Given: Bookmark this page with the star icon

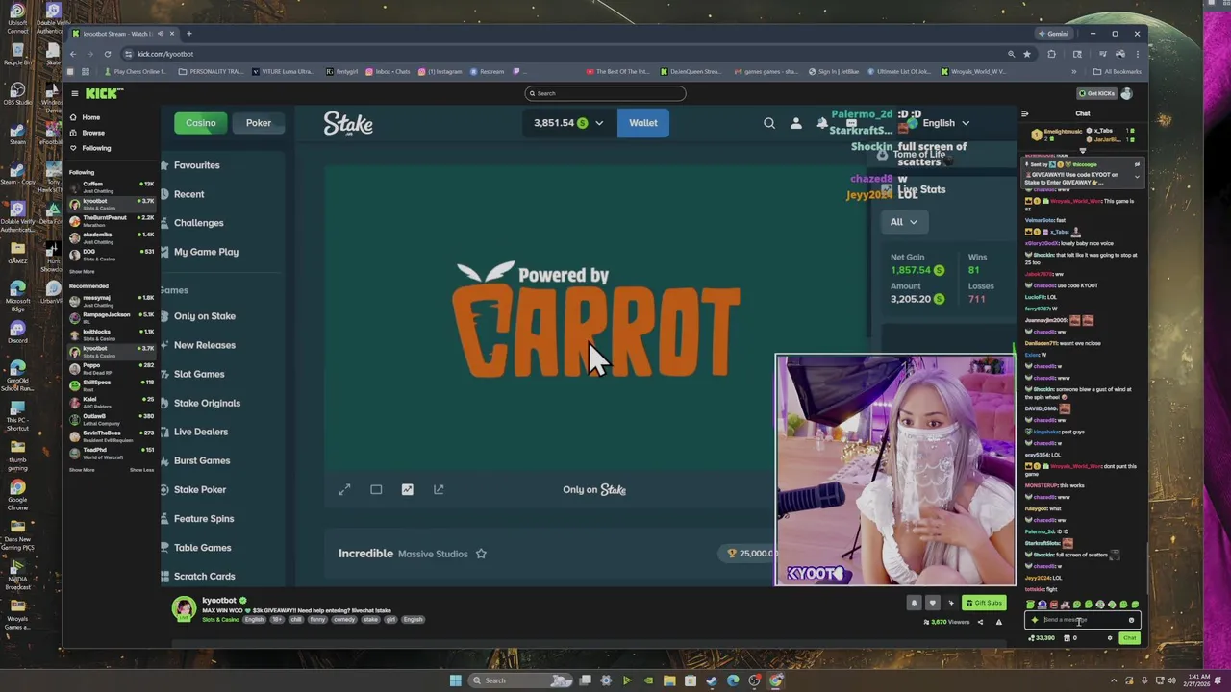Looking at the screenshot, I should 1027,54.
